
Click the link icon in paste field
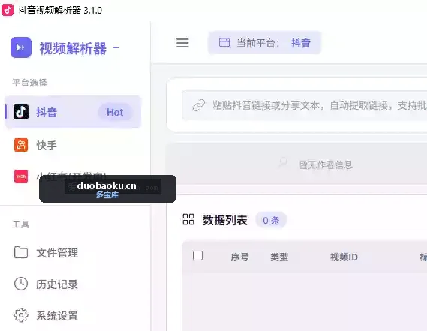point(199,105)
